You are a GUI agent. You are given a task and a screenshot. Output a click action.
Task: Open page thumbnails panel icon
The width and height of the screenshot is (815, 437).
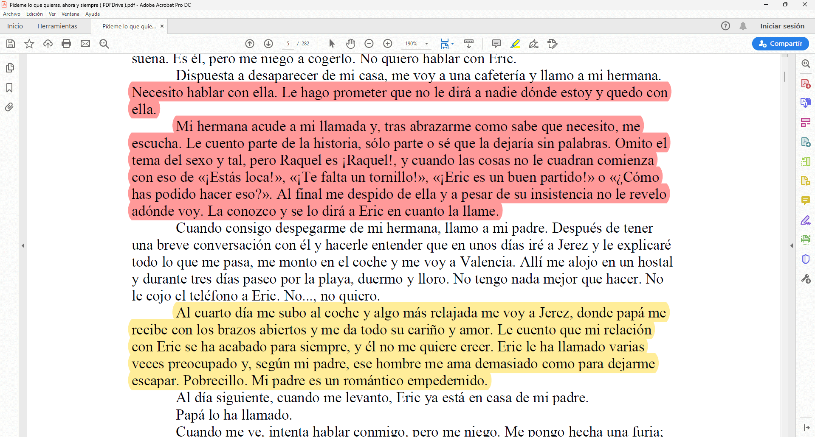(10, 68)
